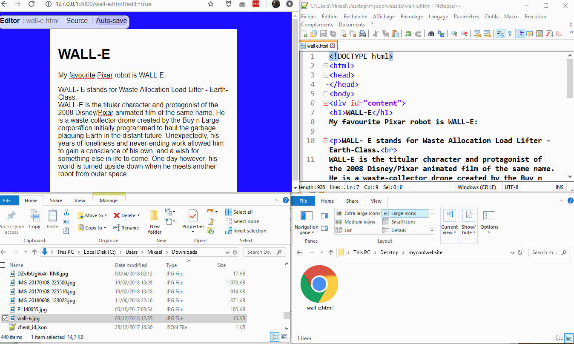The width and height of the screenshot is (574, 344).
Task: Open Copy to dropdown in Downloads ribbon
Action: [92, 228]
